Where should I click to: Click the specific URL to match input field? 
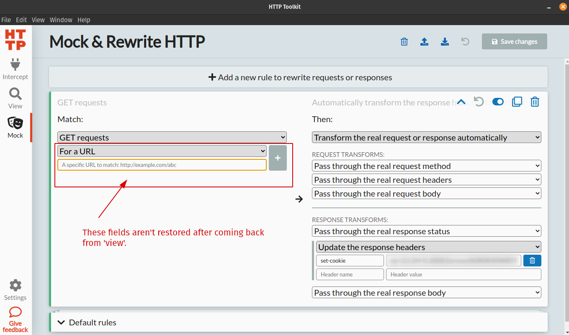click(x=162, y=165)
